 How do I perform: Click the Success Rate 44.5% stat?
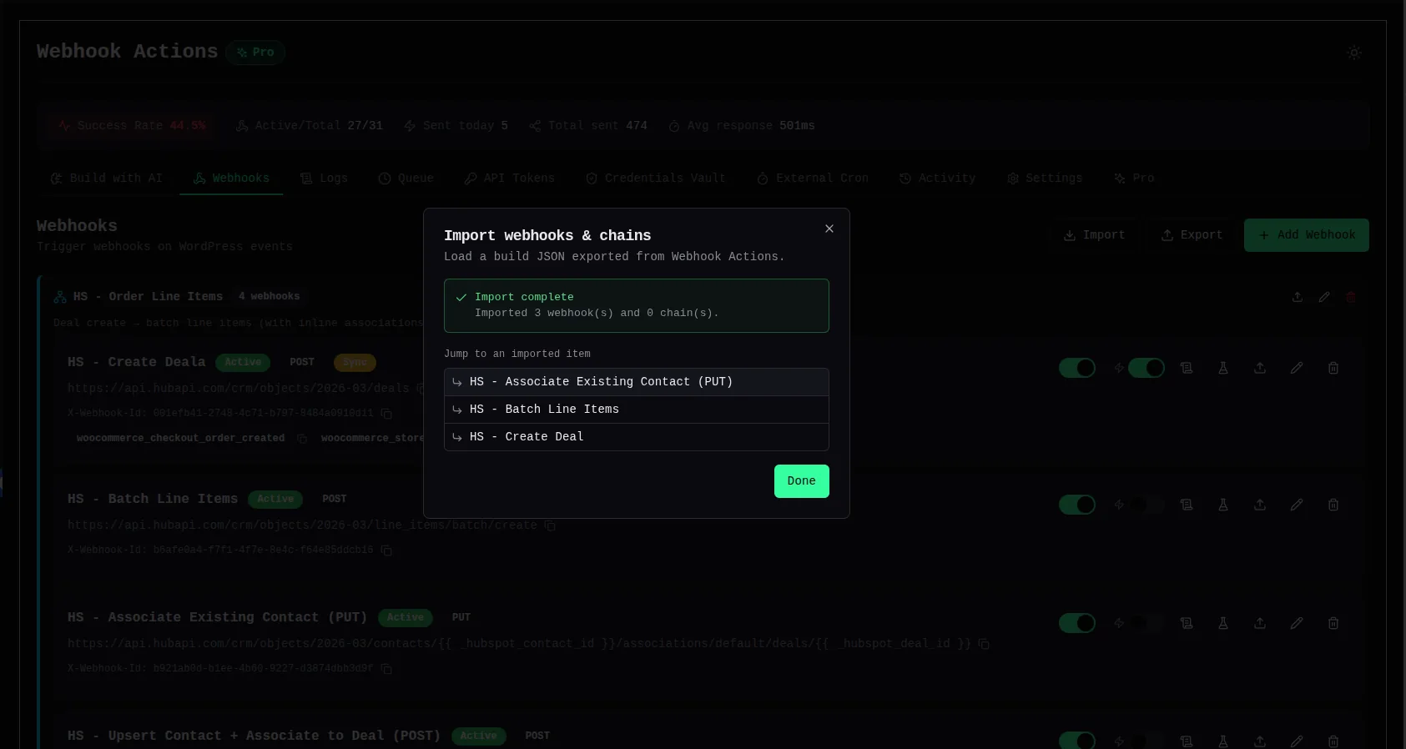point(133,126)
